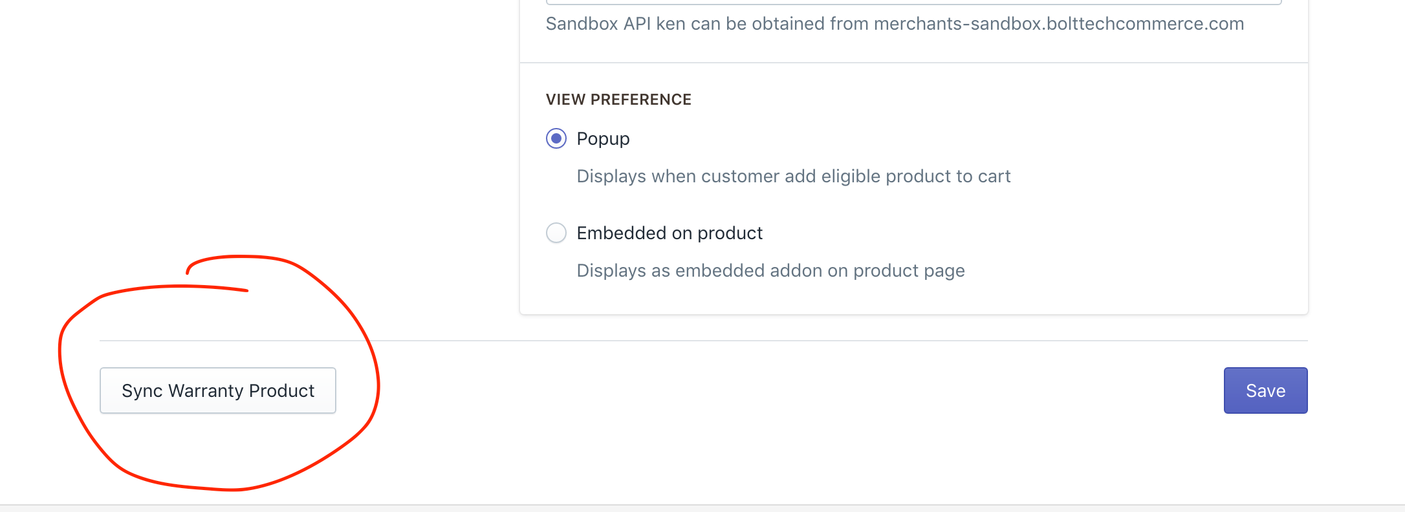
Task: Select the Embedded on product radio button
Action: click(x=556, y=233)
